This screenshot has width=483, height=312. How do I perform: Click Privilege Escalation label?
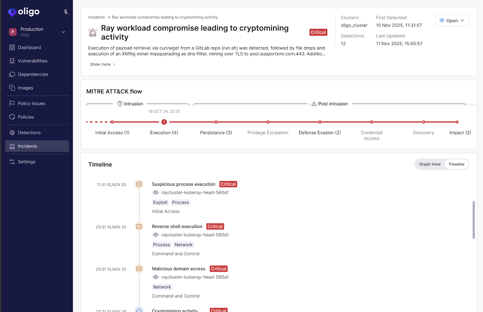pyautogui.click(x=268, y=133)
